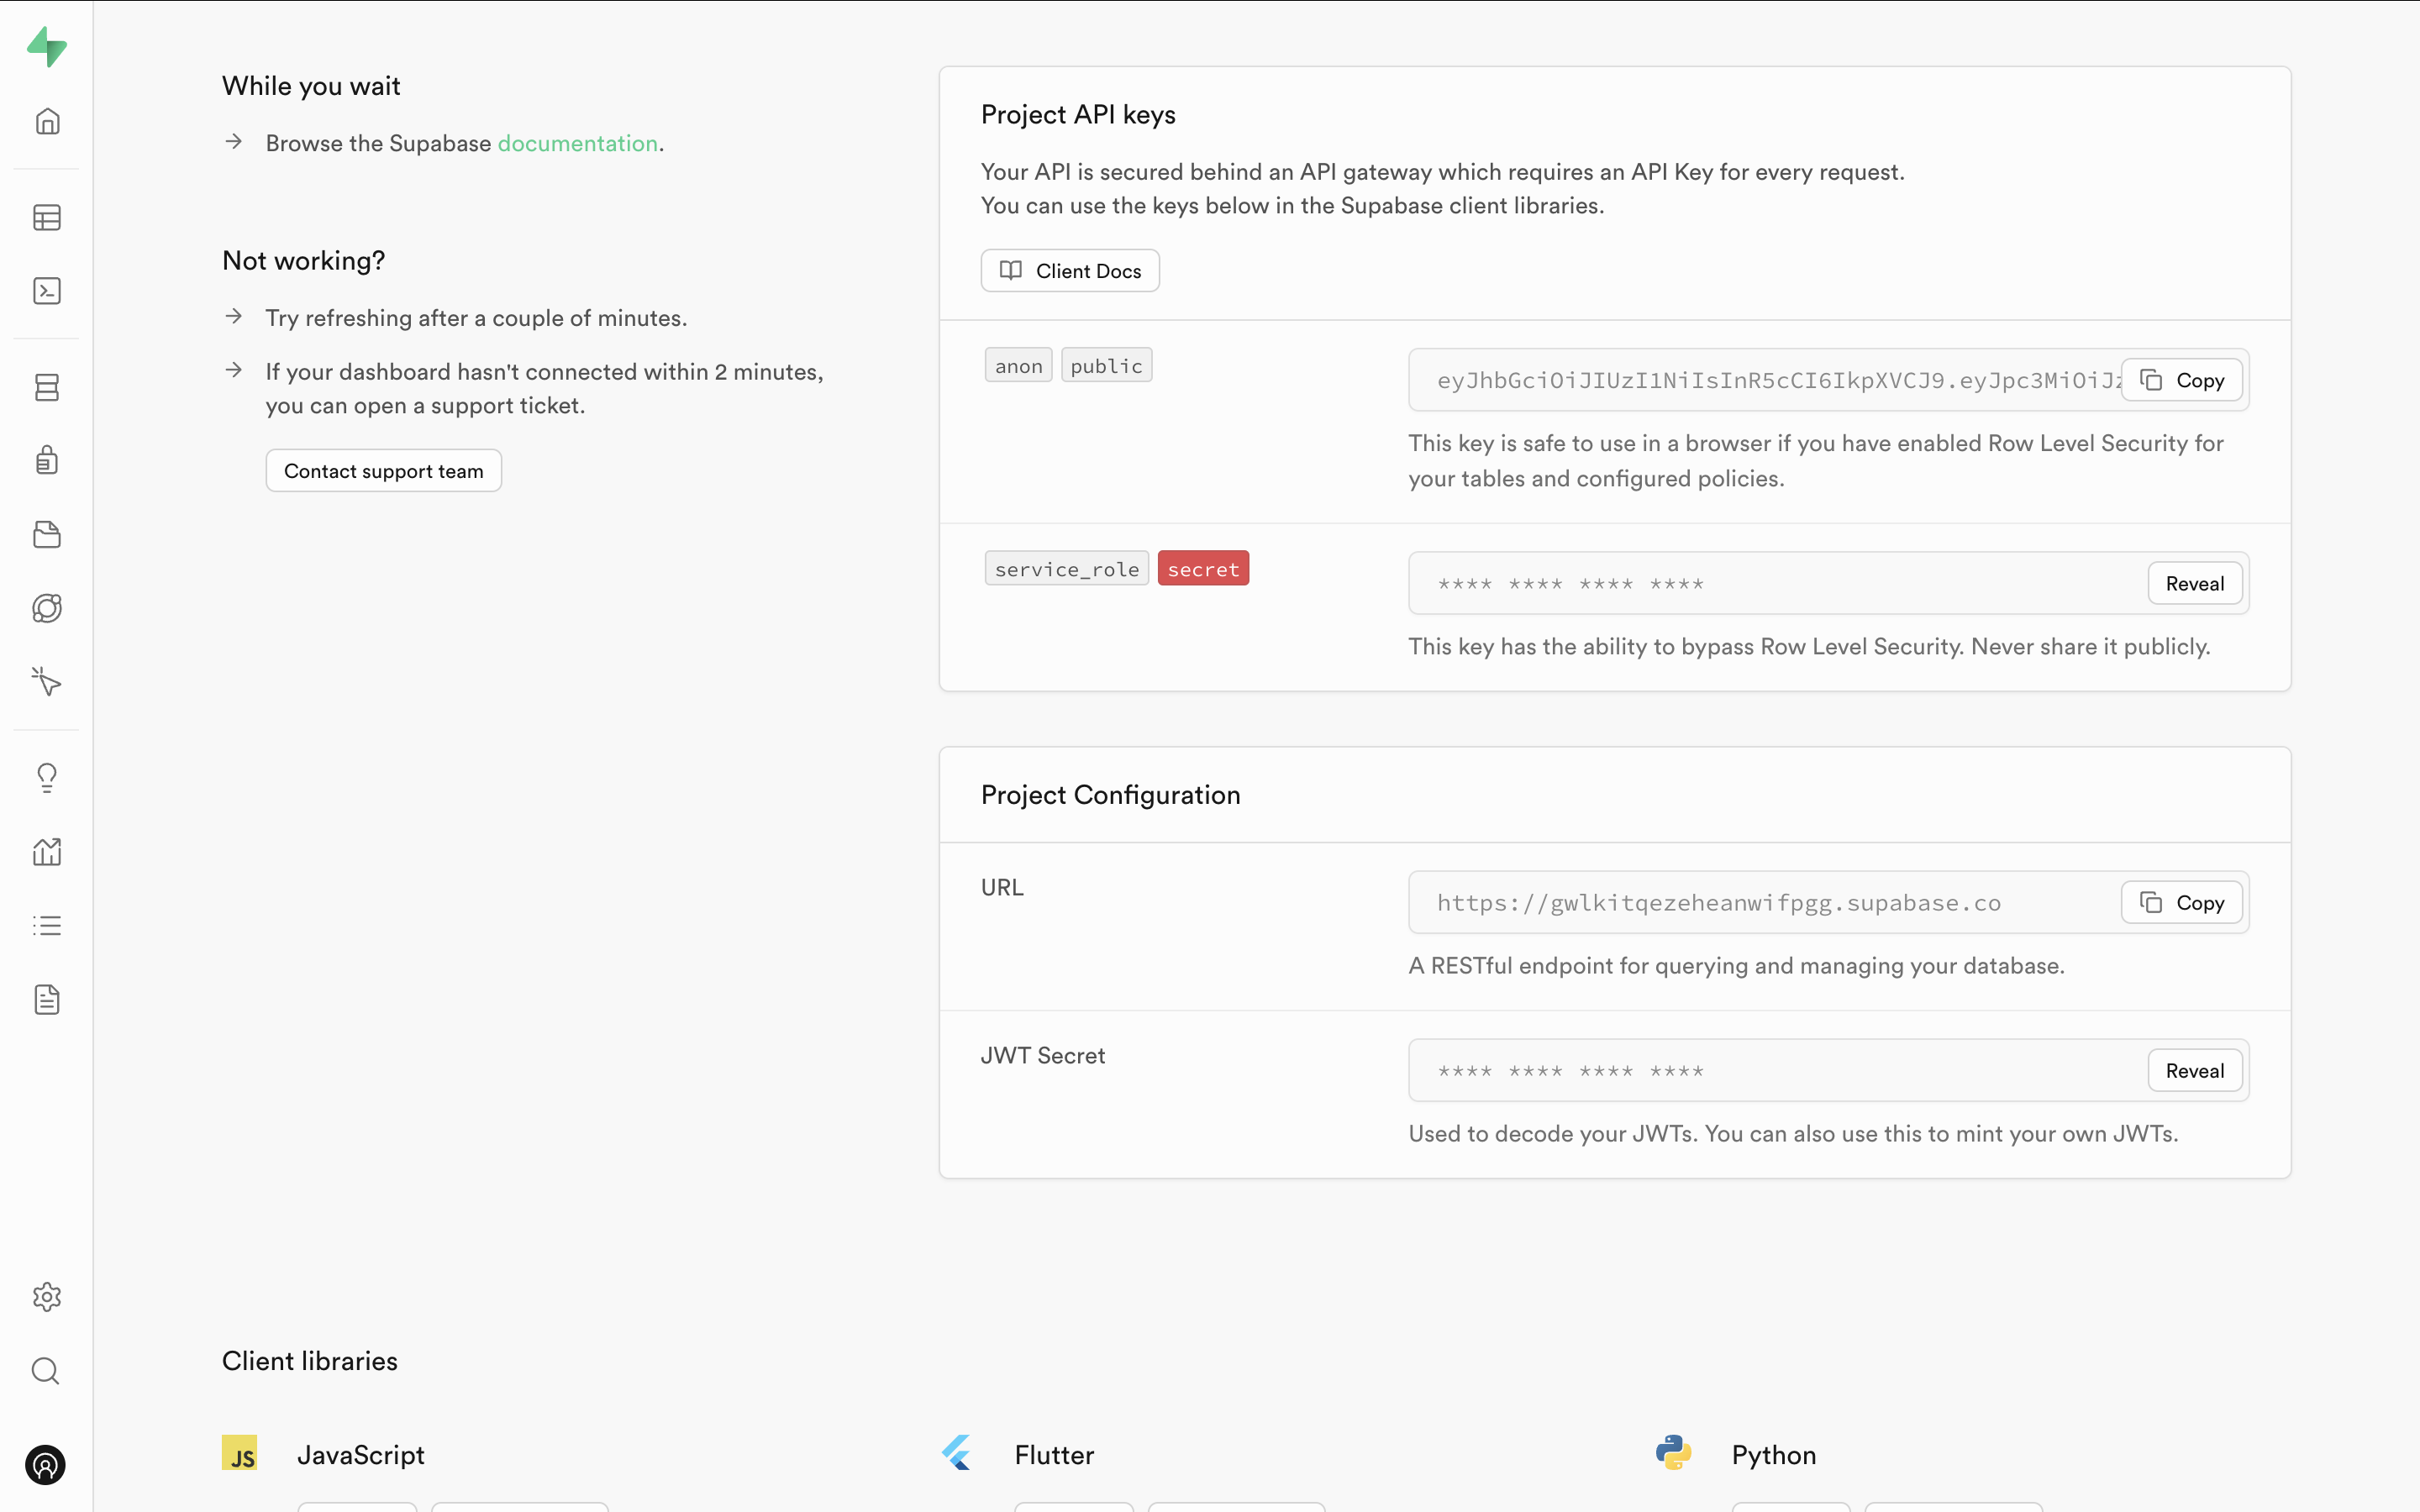Open the Supabase home dashboard

47,121
